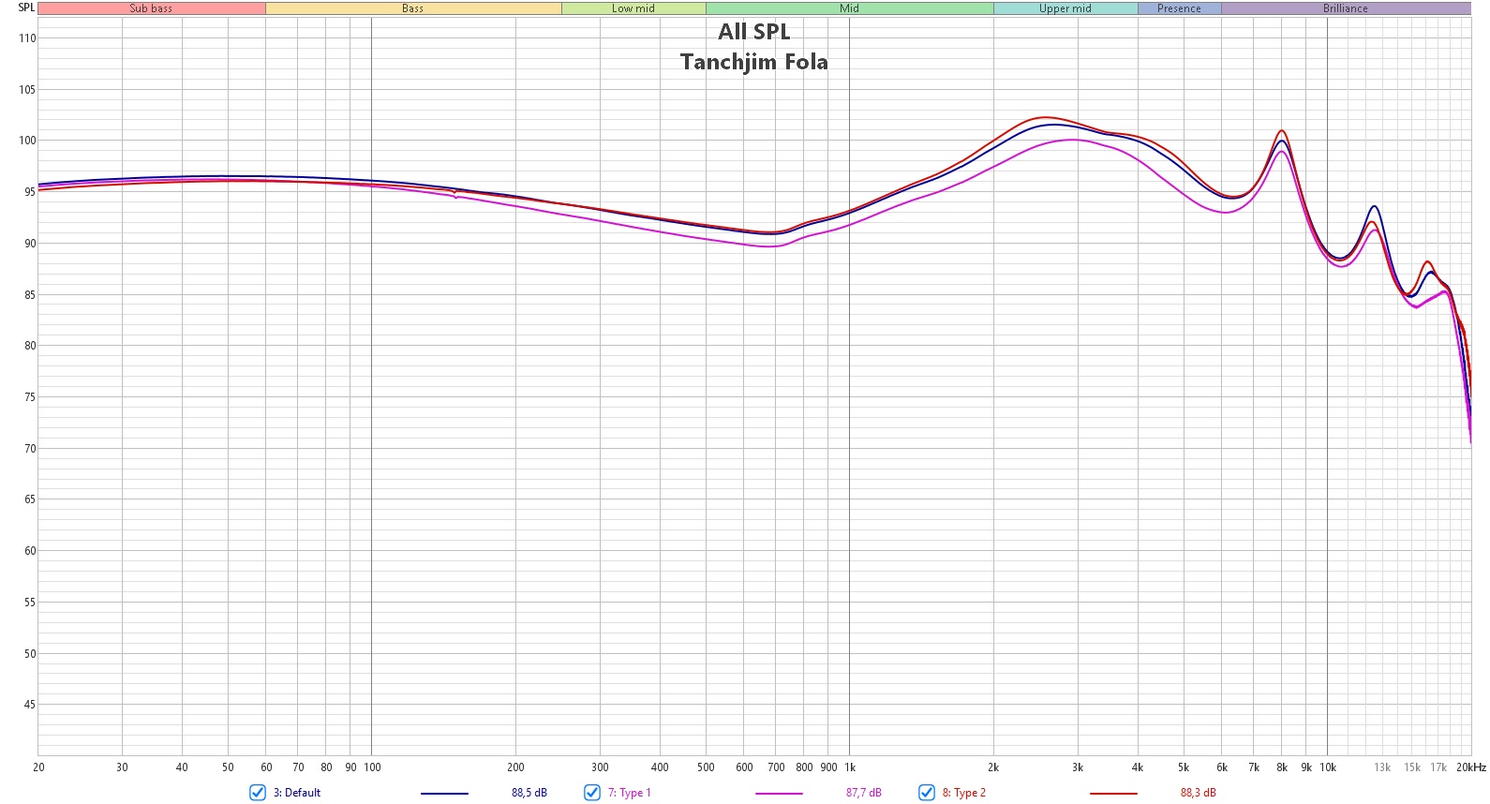1490x804 pixels.
Task: Click the '7: Type 1' legend label
Action: (630, 793)
